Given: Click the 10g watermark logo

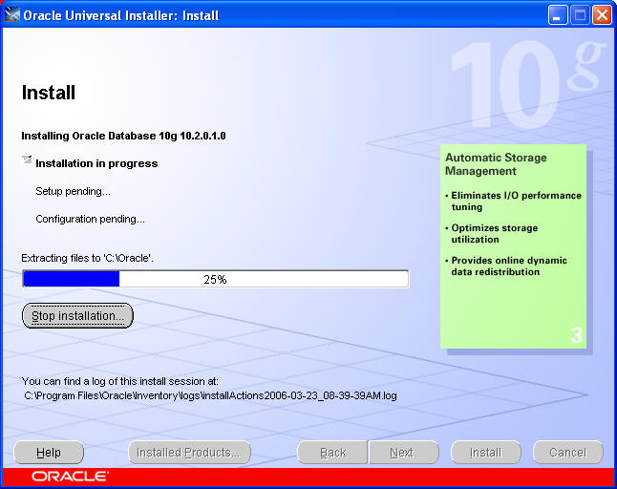Looking at the screenshot, I should click(525, 86).
